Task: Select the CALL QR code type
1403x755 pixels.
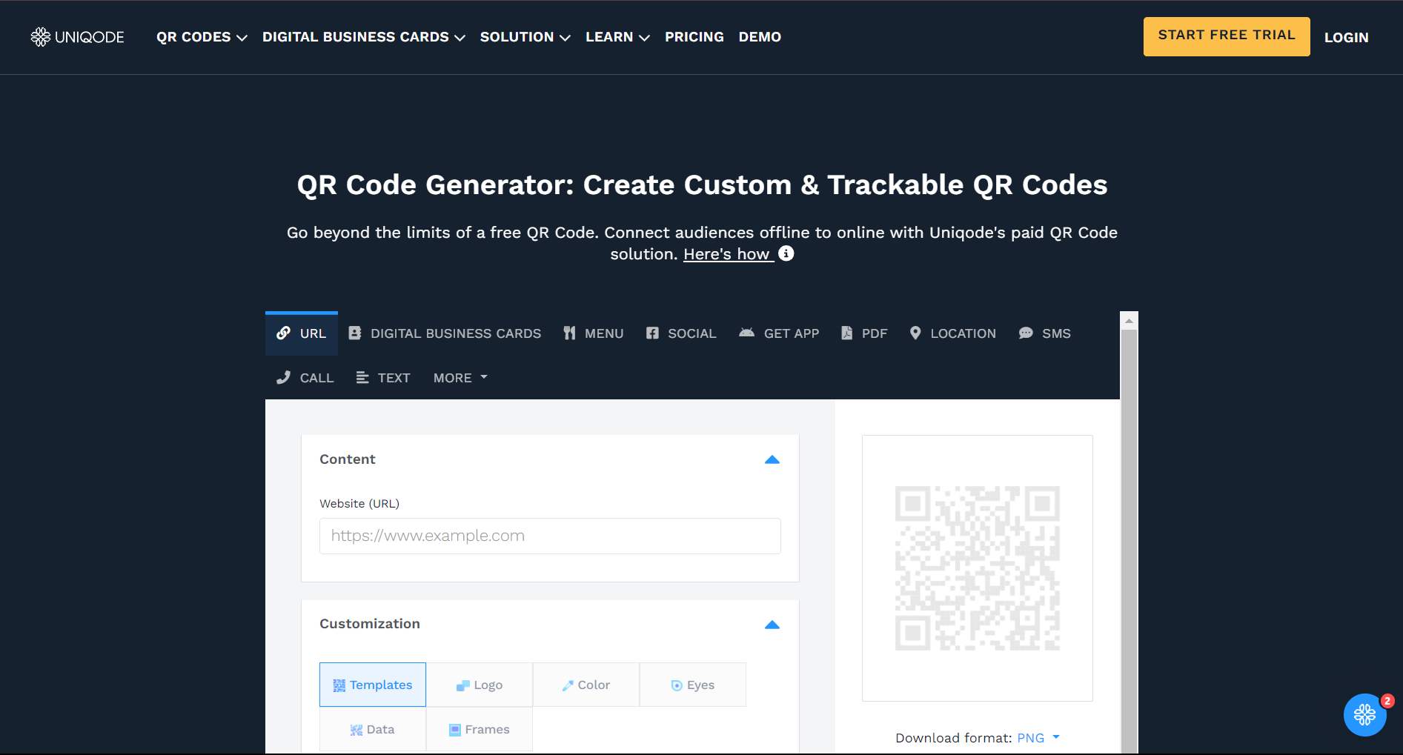Action: click(304, 377)
